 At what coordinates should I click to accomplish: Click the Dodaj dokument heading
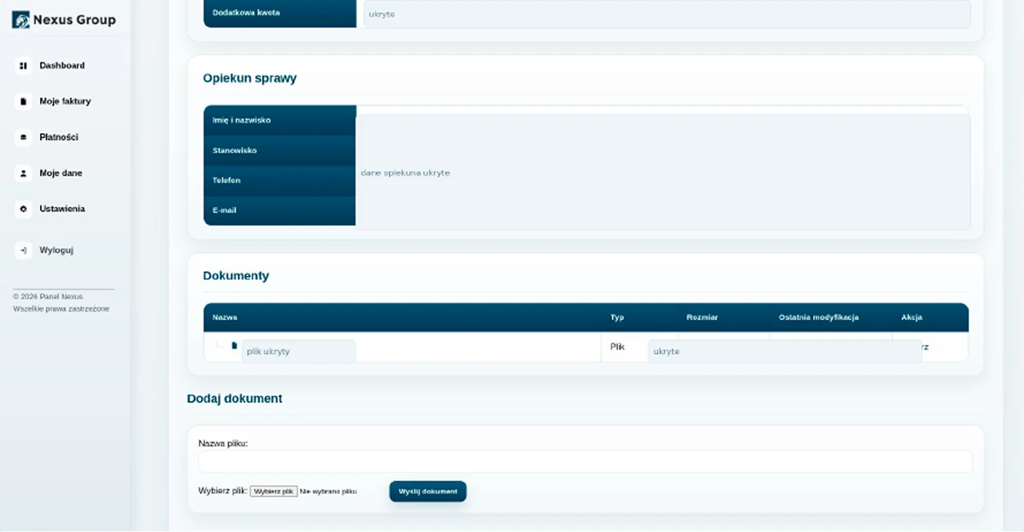[x=235, y=399]
